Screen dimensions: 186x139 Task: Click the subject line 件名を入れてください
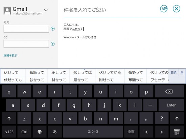tap(85, 10)
